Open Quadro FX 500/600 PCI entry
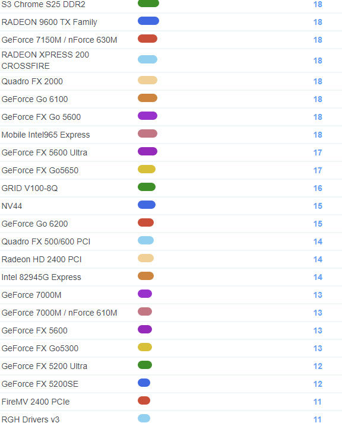The image size is (342, 423). click(46, 241)
